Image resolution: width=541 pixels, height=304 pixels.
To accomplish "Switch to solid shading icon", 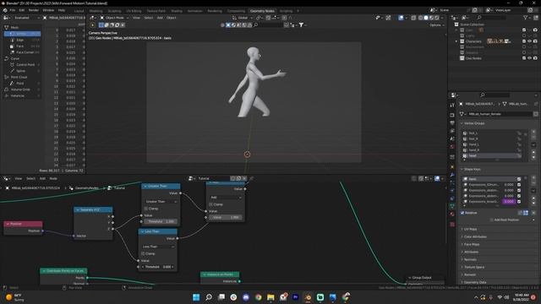I will click(426, 18).
